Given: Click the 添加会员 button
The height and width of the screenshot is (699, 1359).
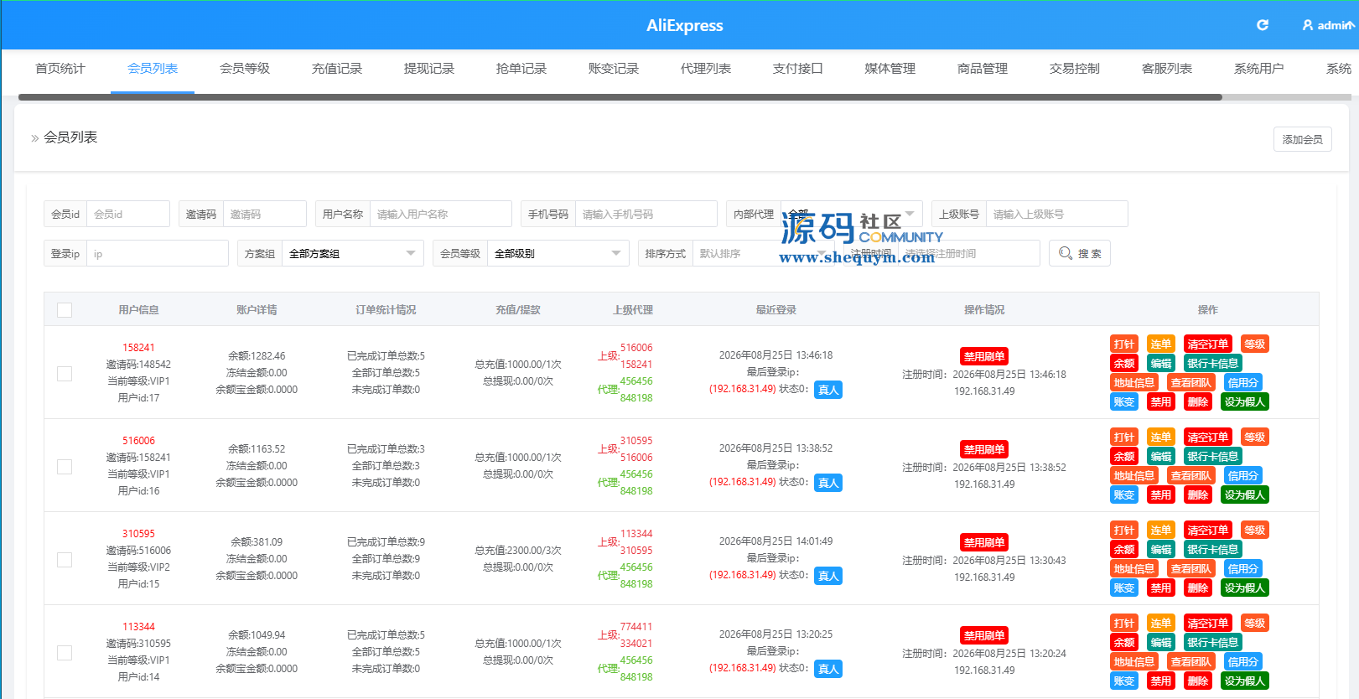Looking at the screenshot, I should 1303,139.
